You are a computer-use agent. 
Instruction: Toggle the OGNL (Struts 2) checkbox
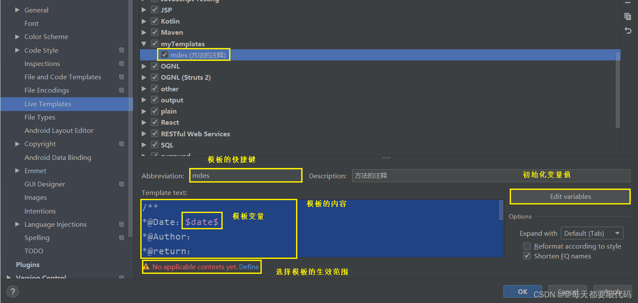click(x=155, y=78)
